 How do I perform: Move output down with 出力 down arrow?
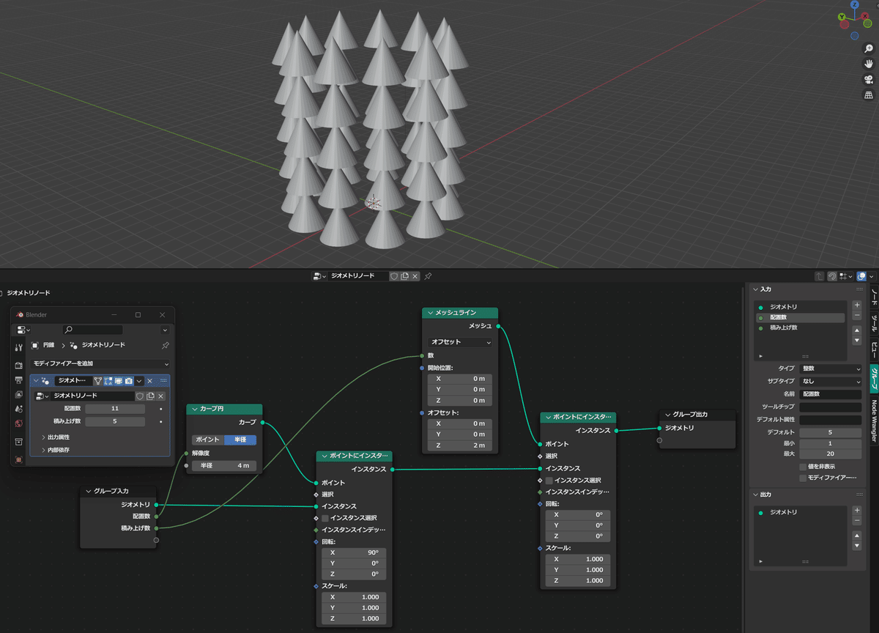click(x=857, y=547)
